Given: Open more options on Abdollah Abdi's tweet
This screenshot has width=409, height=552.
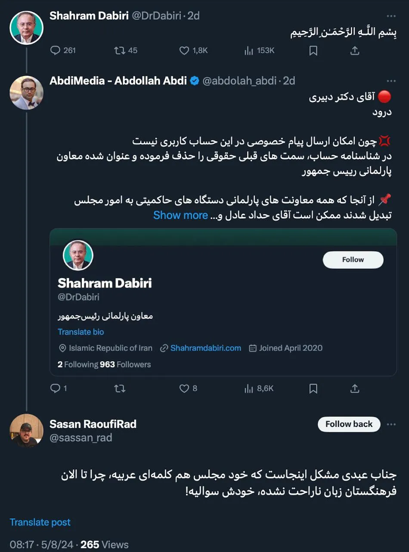Looking at the screenshot, I should click(391, 81).
